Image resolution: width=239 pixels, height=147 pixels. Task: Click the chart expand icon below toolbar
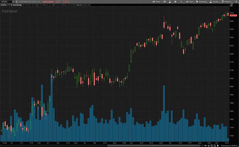tap(232, 5)
